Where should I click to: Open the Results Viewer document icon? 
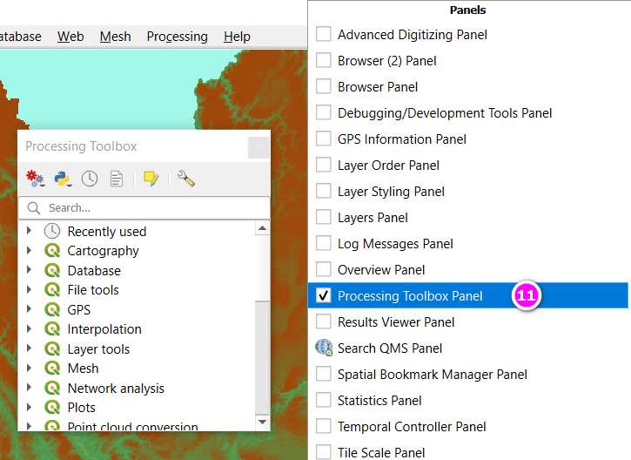click(117, 179)
